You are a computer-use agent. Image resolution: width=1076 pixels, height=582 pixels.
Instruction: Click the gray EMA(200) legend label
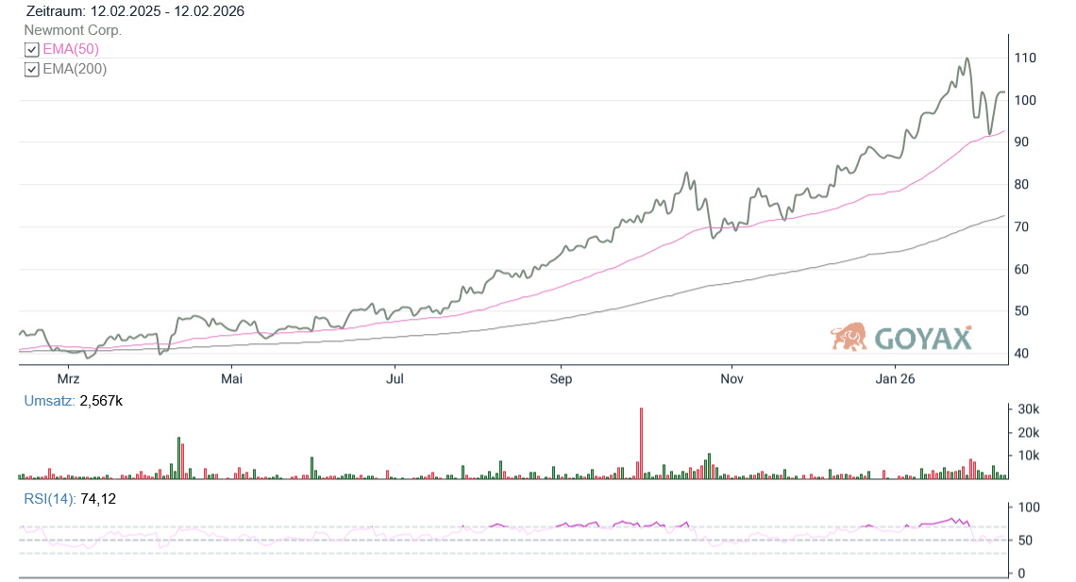pyautogui.click(x=75, y=69)
